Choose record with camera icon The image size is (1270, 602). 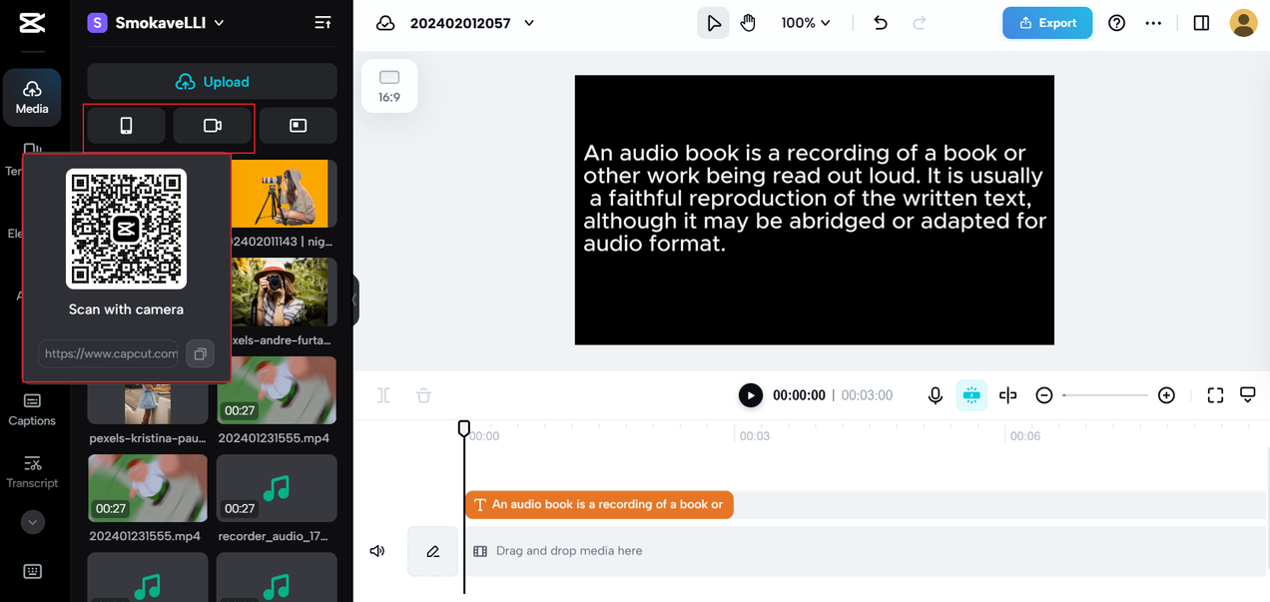[212, 126]
